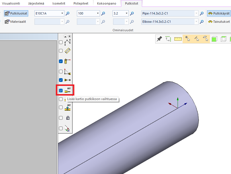Close the floating options panel
This screenshot has width=231, height=174.
pyautogui.click(x=69, y=36)
